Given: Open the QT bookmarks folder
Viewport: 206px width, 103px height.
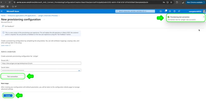Looking at the screenshot, I should pos(14,6).
